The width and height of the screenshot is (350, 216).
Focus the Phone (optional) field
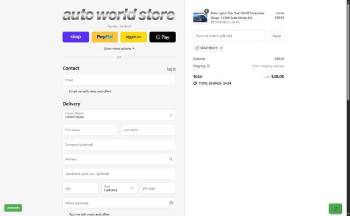click(x=119, y=203)
